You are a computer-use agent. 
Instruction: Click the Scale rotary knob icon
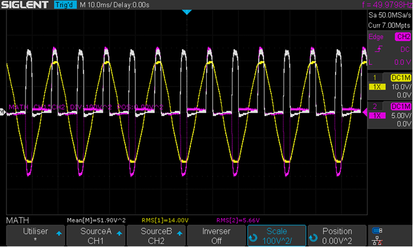[x=253, y=238]
